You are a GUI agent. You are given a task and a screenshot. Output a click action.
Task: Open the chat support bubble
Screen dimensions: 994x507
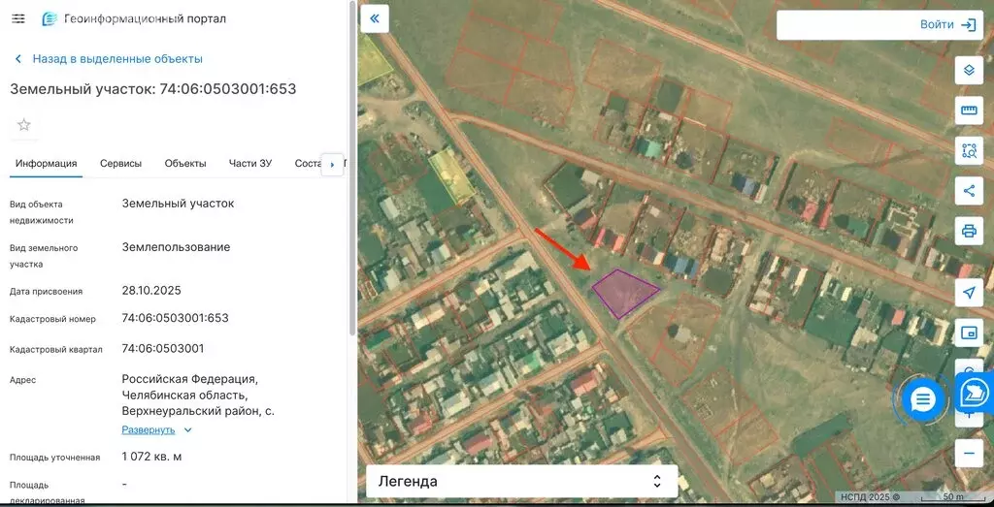[x=922, y=398]
